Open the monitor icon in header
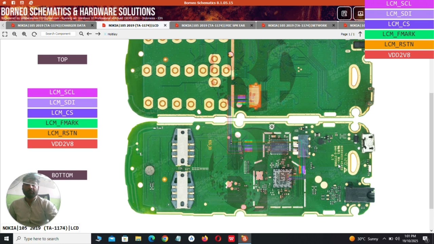Screen dimensions: 434x244 [360, 14]
